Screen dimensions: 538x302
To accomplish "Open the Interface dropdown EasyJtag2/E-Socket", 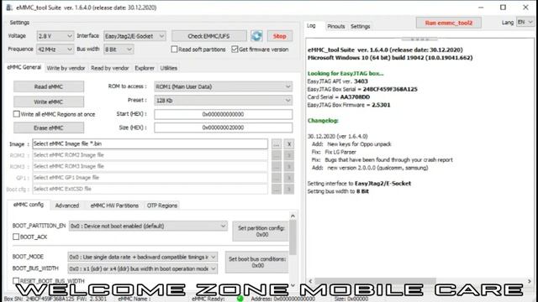I will [134, 36].
